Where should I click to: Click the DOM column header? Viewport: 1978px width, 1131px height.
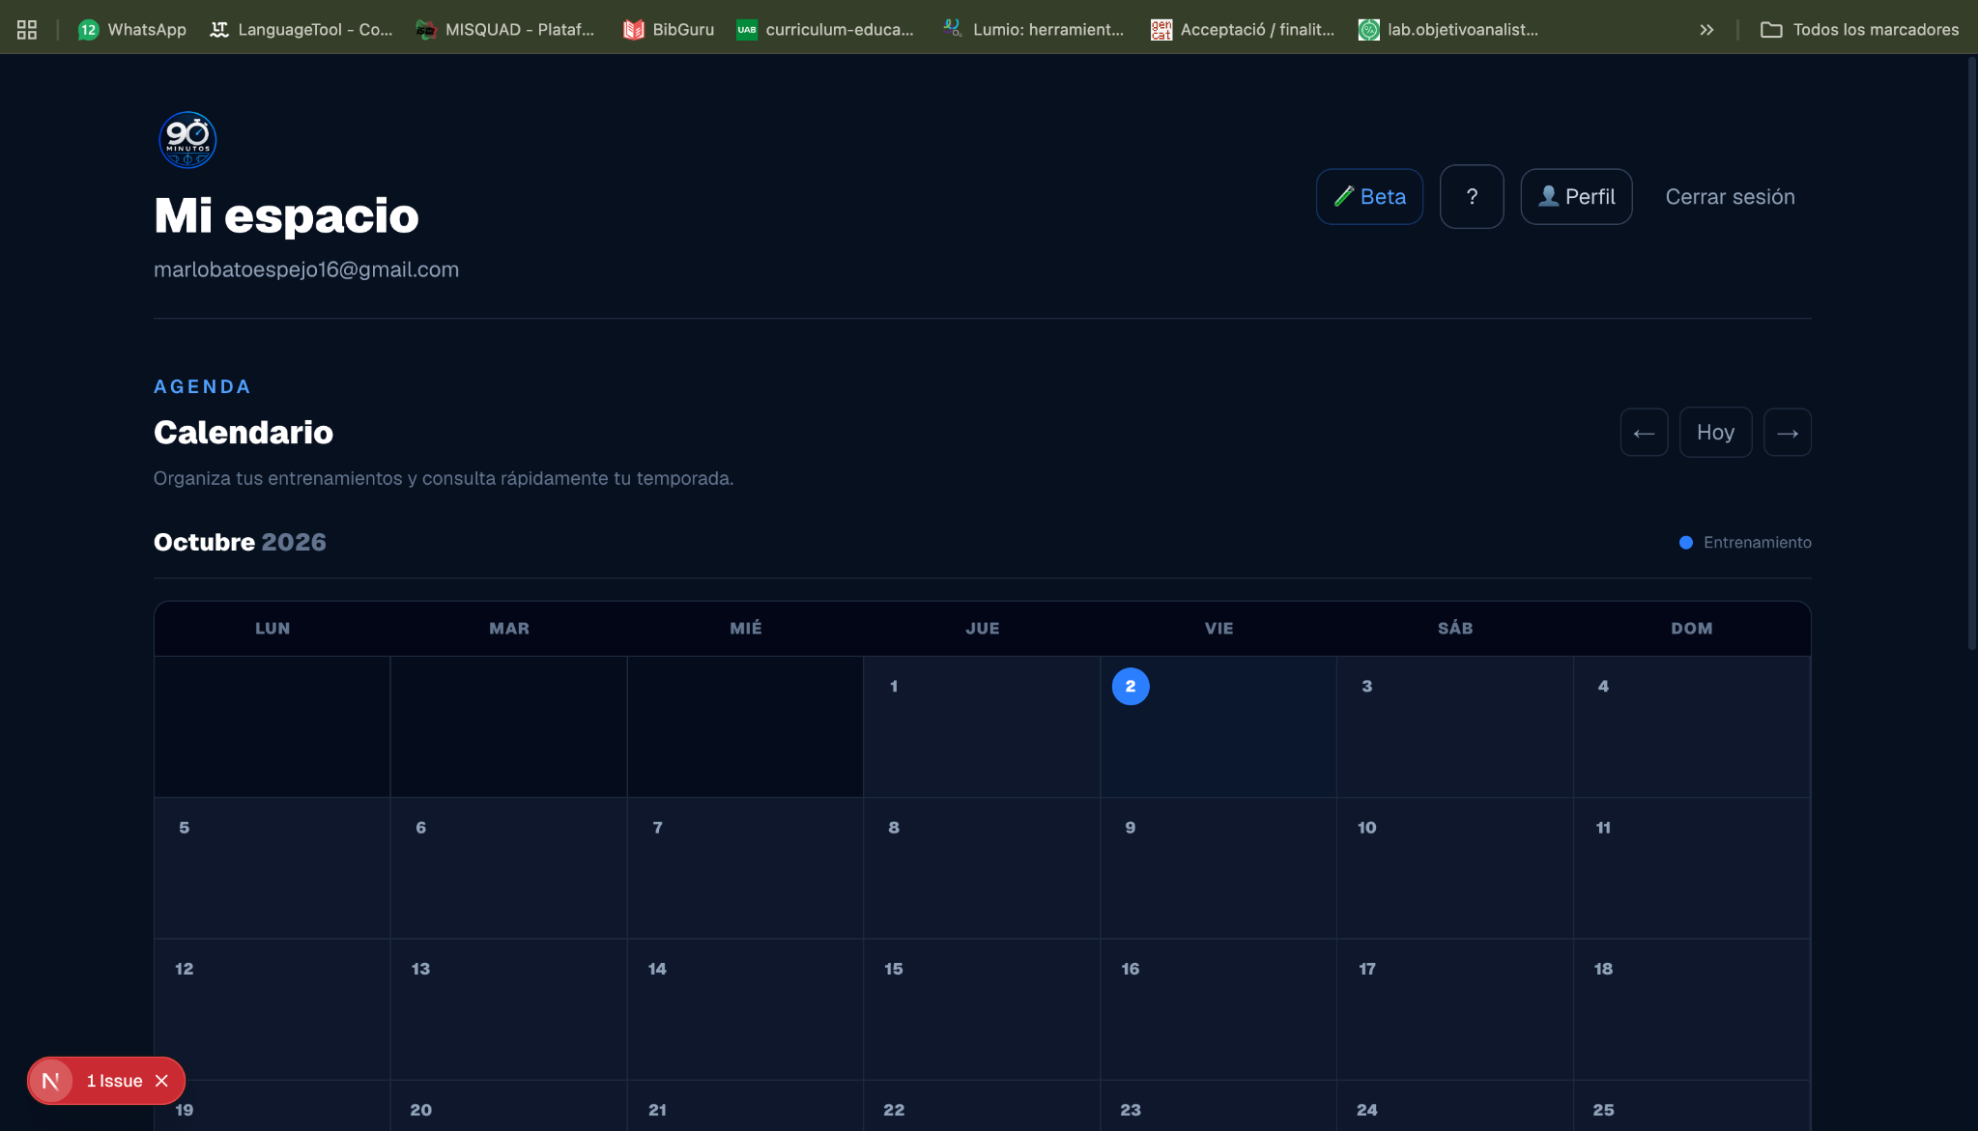[1691, 629]
